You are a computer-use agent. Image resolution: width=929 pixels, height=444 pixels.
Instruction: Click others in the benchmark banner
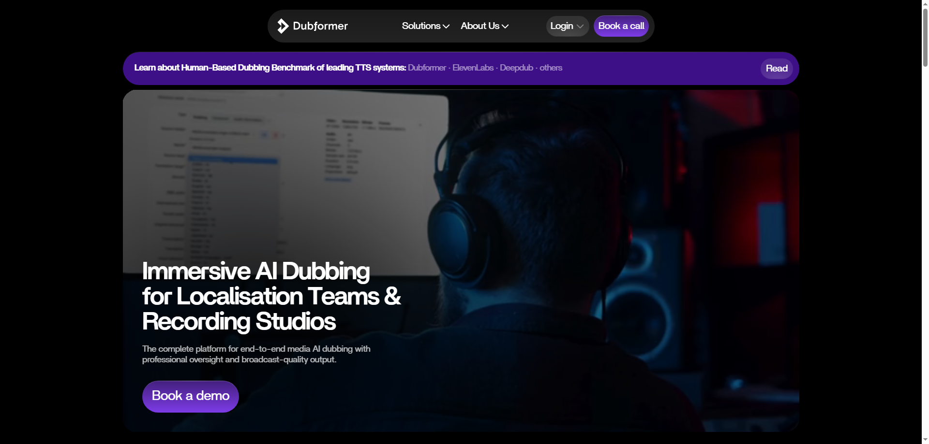click(551, 68)
